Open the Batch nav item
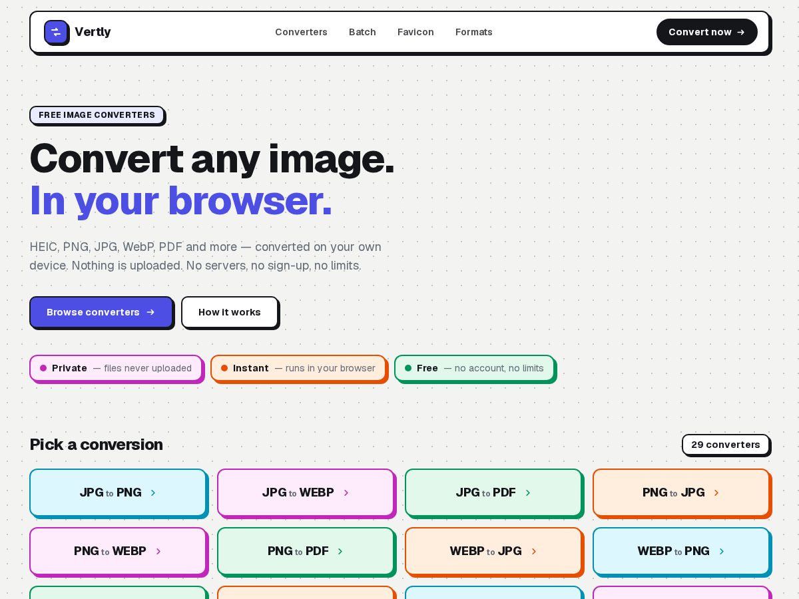Screen dimensions: 799x599 click(362, 32)
